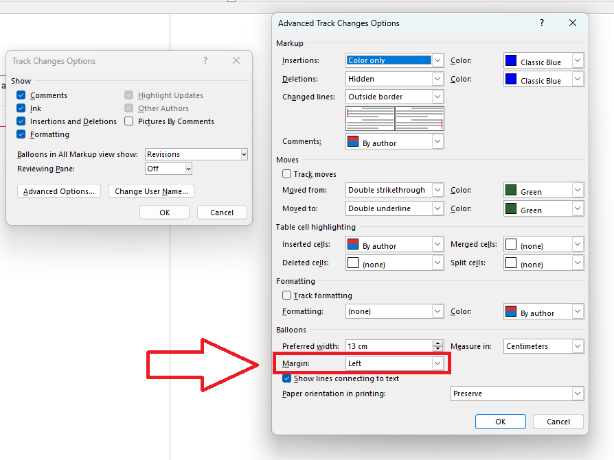Close the Track Changes Options dialog

(236, 60)
